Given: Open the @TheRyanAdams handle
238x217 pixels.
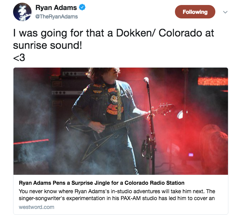Looking at the screenshot, I should (57, 17).
